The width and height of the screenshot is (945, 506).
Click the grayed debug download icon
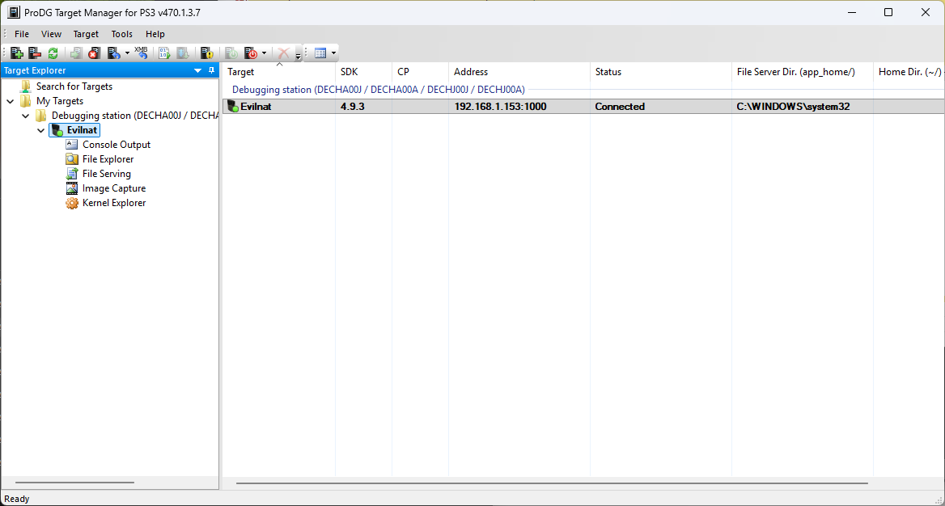coord(183,53)
